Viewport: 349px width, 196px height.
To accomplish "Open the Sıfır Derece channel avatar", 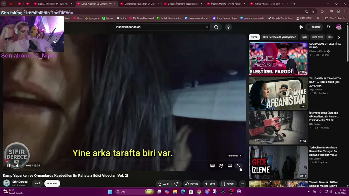I will click(x=7, y=183).
